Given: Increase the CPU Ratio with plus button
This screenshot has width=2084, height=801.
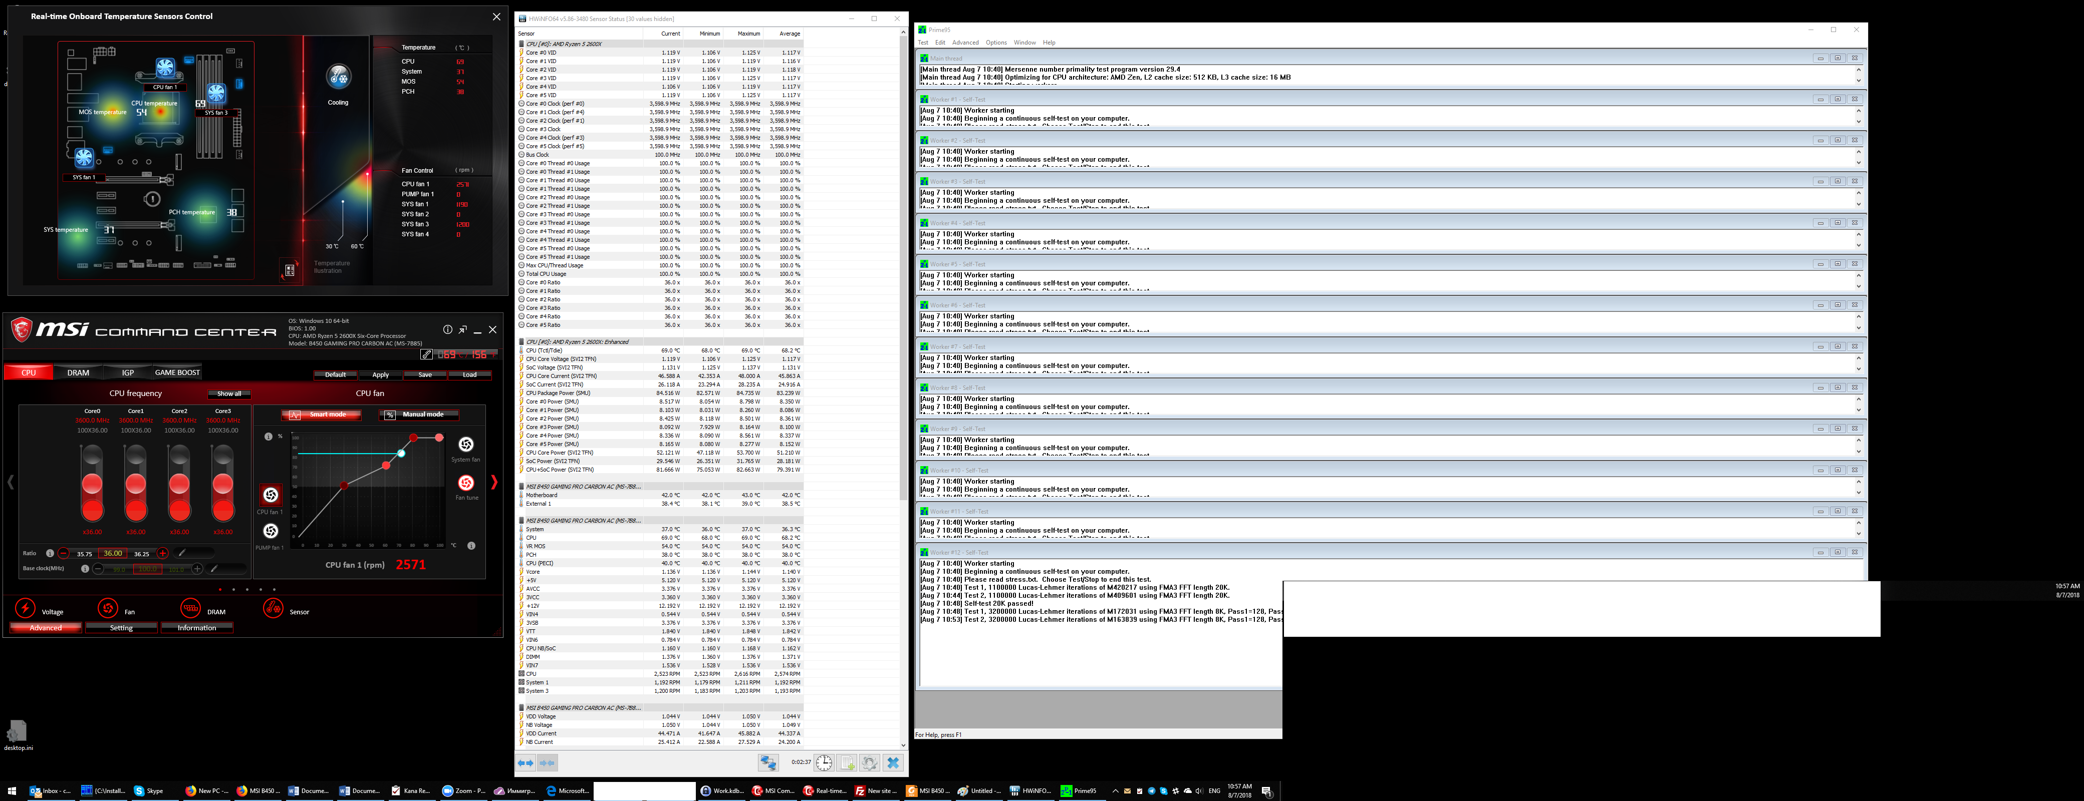Looking at the screenshot, I should point(163,553).
